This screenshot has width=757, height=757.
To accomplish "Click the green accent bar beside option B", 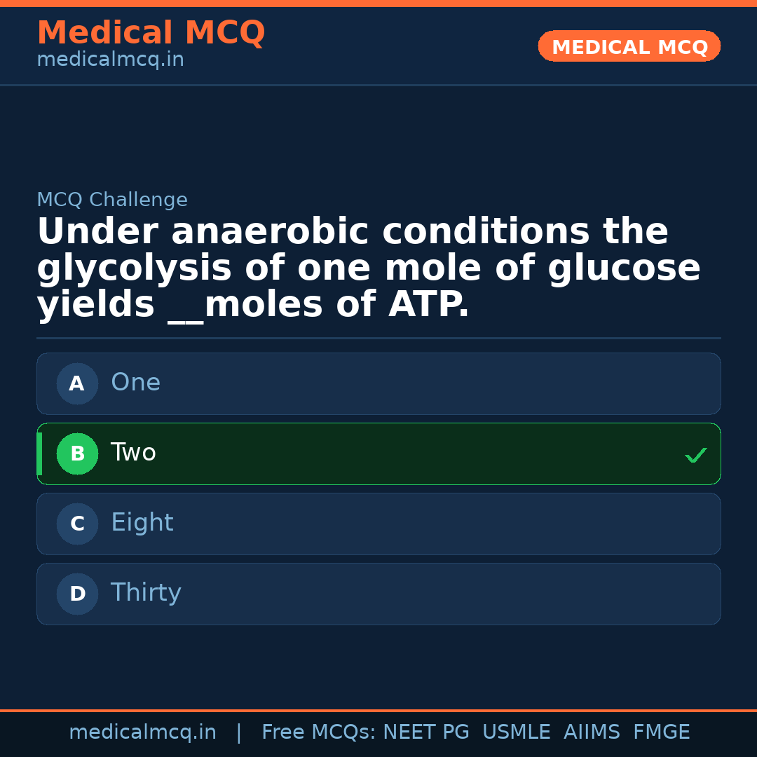I will coord(39,453).
